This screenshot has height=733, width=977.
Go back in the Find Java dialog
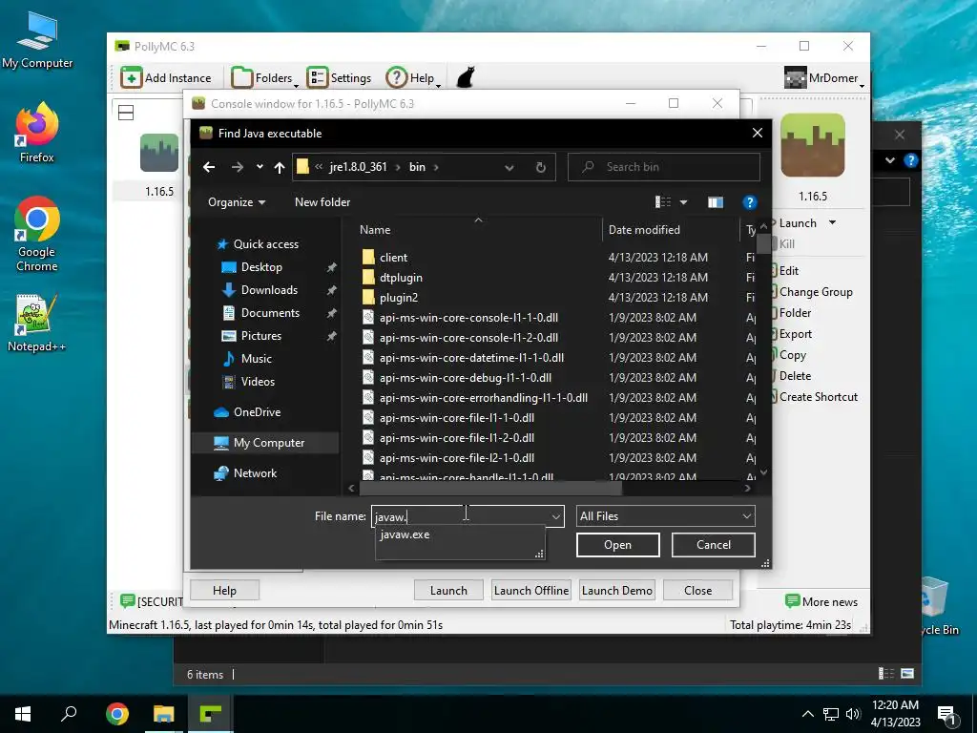coord(209,167)
